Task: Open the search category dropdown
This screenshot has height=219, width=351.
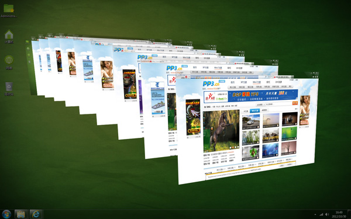Action: point(260,105)
